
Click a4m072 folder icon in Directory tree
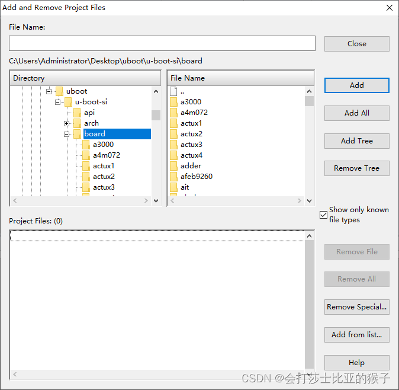click(x=86, y=155)
